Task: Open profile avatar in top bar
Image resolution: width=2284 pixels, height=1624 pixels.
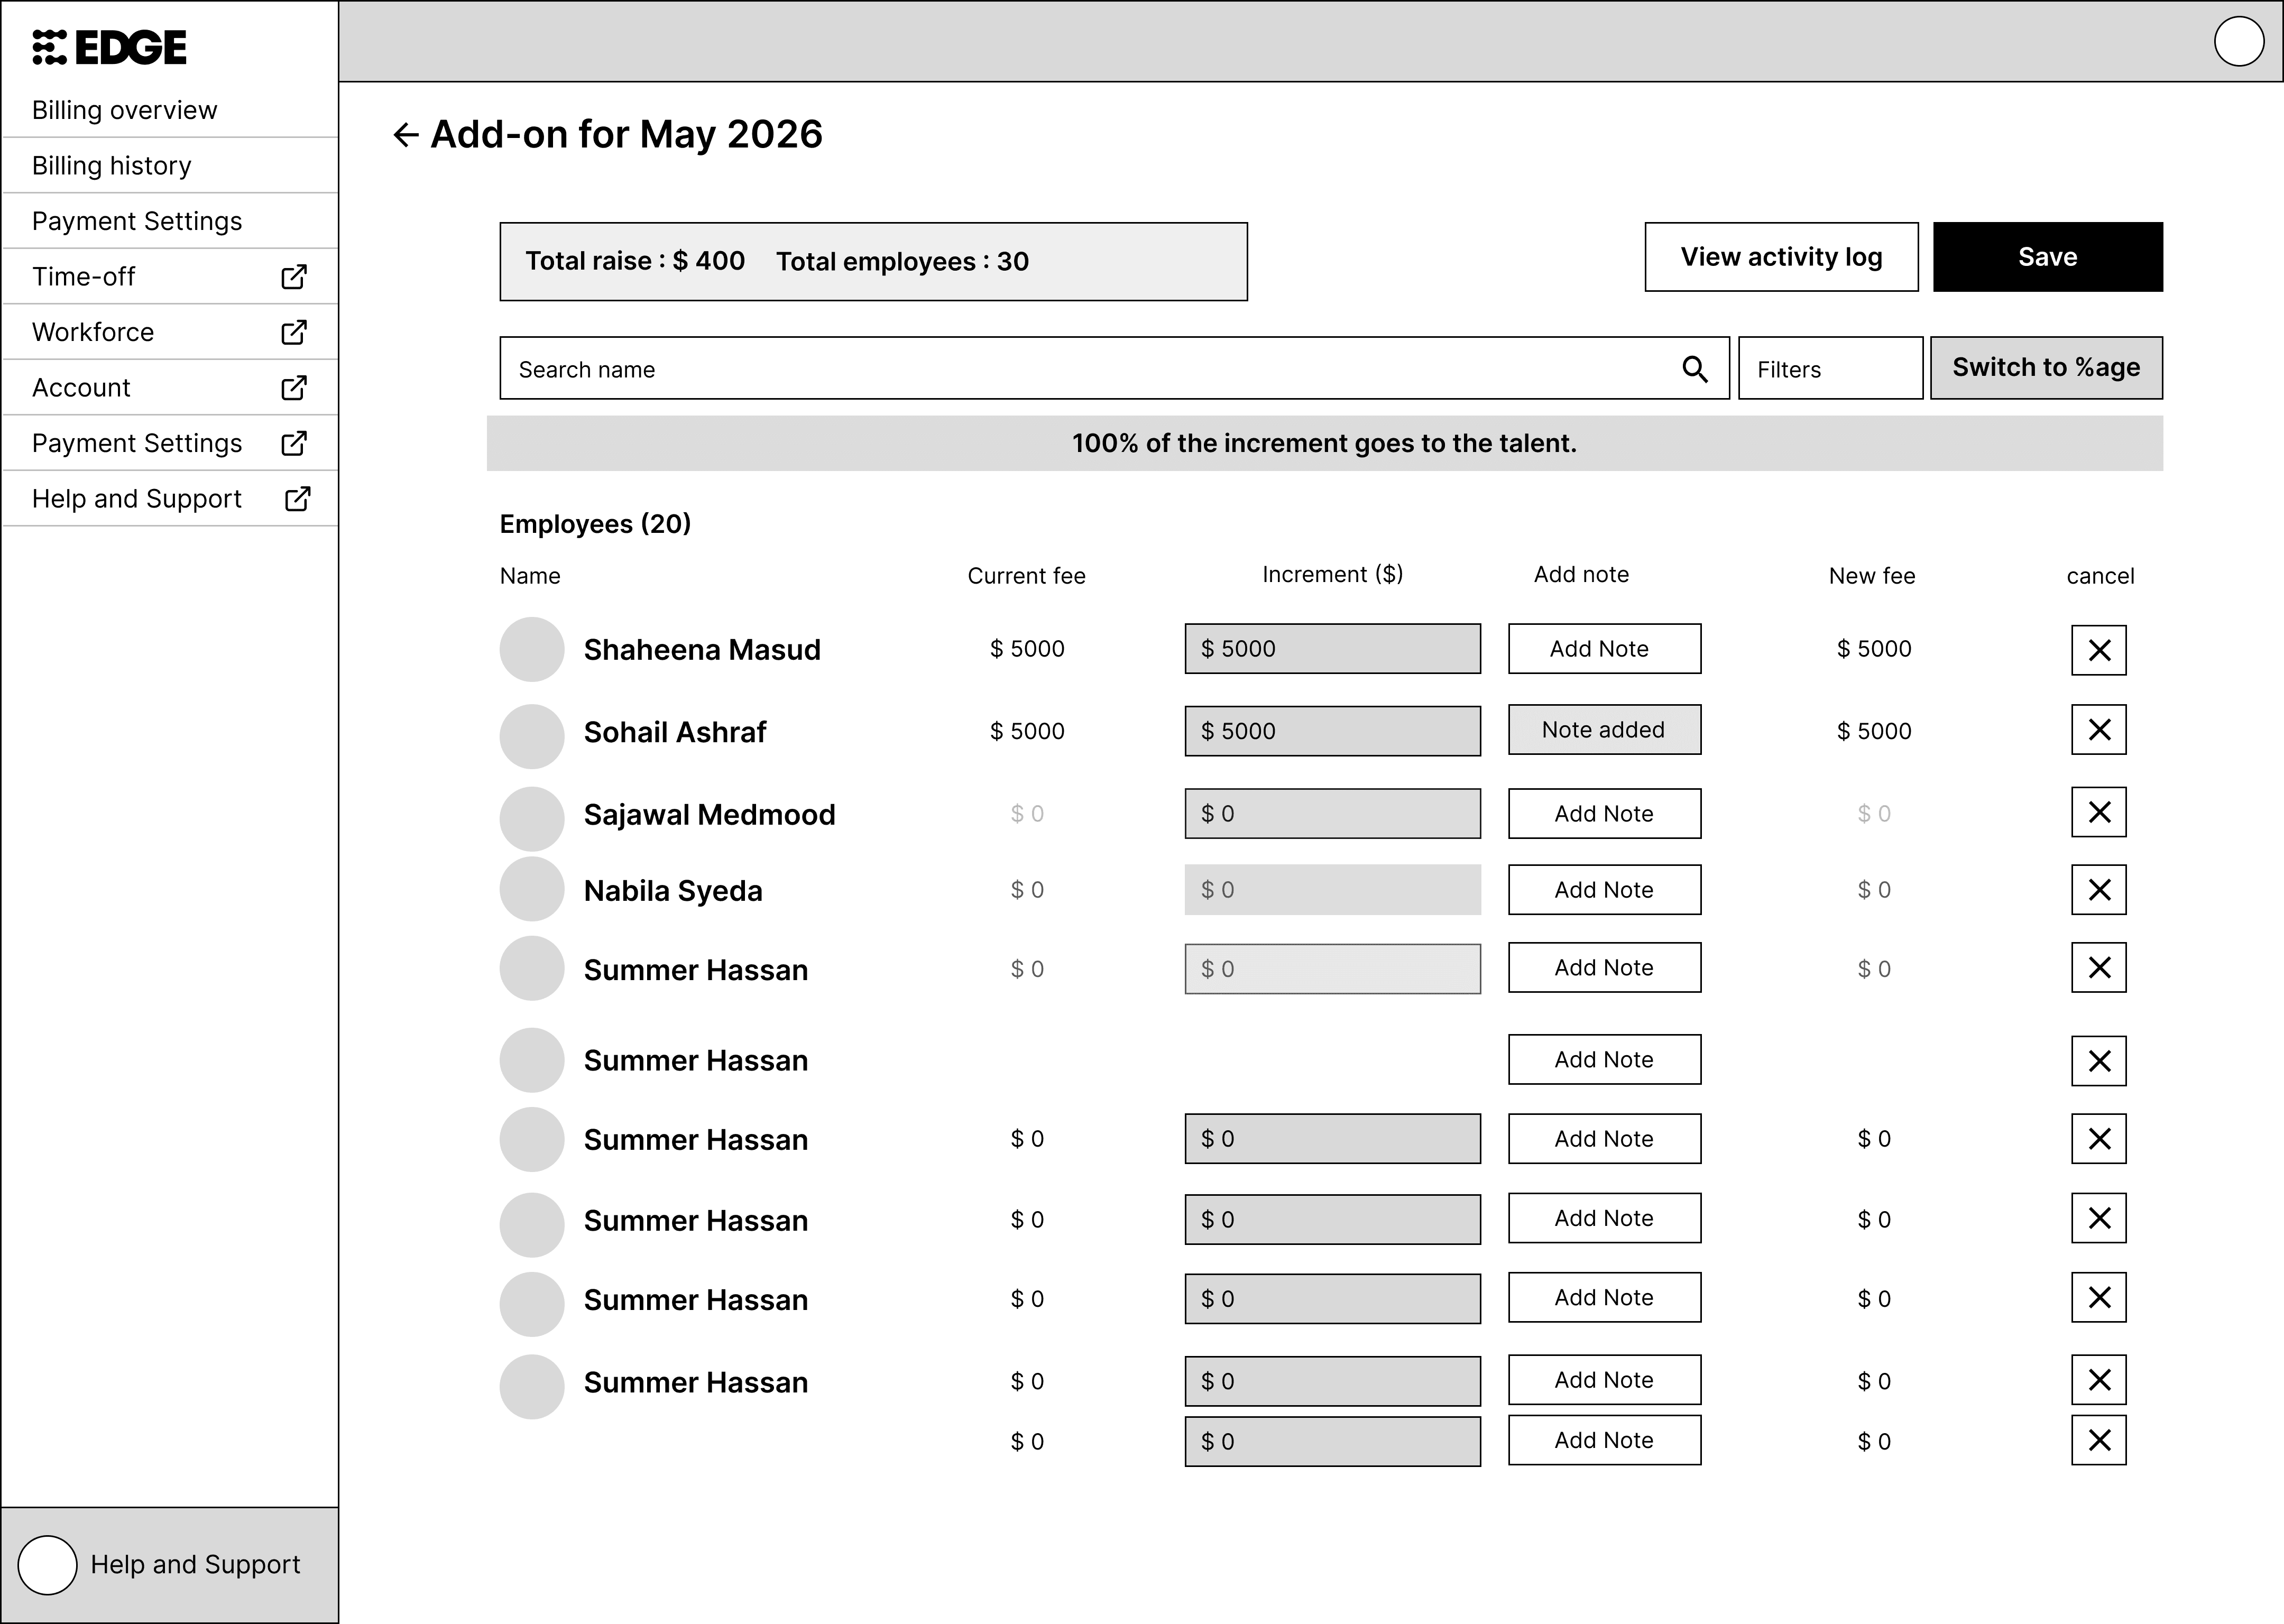Action: (x=2238, y=42)
